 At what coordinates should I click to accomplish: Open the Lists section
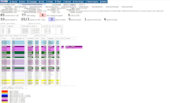click(41, 2)
